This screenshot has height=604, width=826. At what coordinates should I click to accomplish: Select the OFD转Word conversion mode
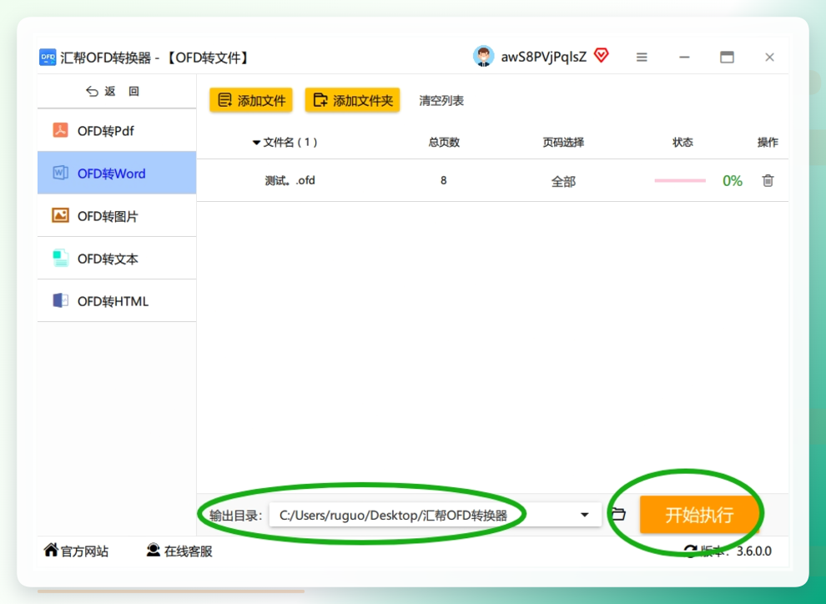pyautogui.click(x=117, y=174)
